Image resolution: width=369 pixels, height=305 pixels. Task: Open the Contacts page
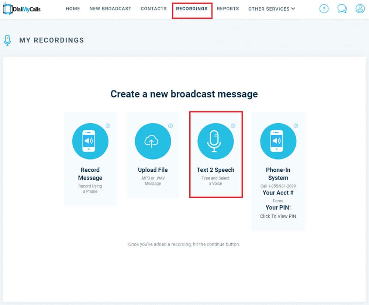click(154, 9)
